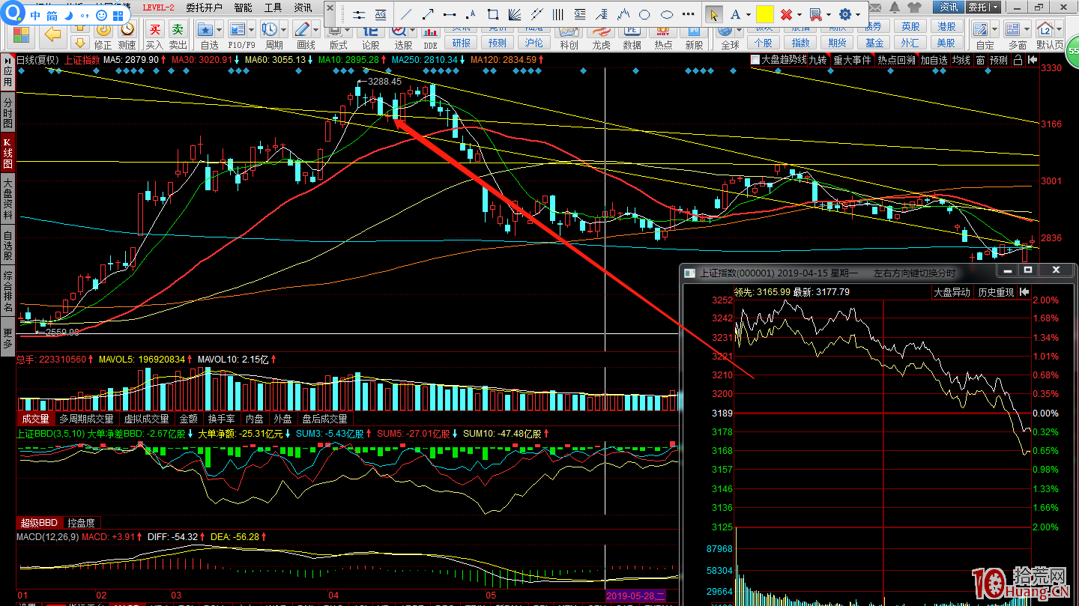This screenshot has width=1079, height=606.
Task: Click the green 卖出 sell icon
Action: pos(178,30)
